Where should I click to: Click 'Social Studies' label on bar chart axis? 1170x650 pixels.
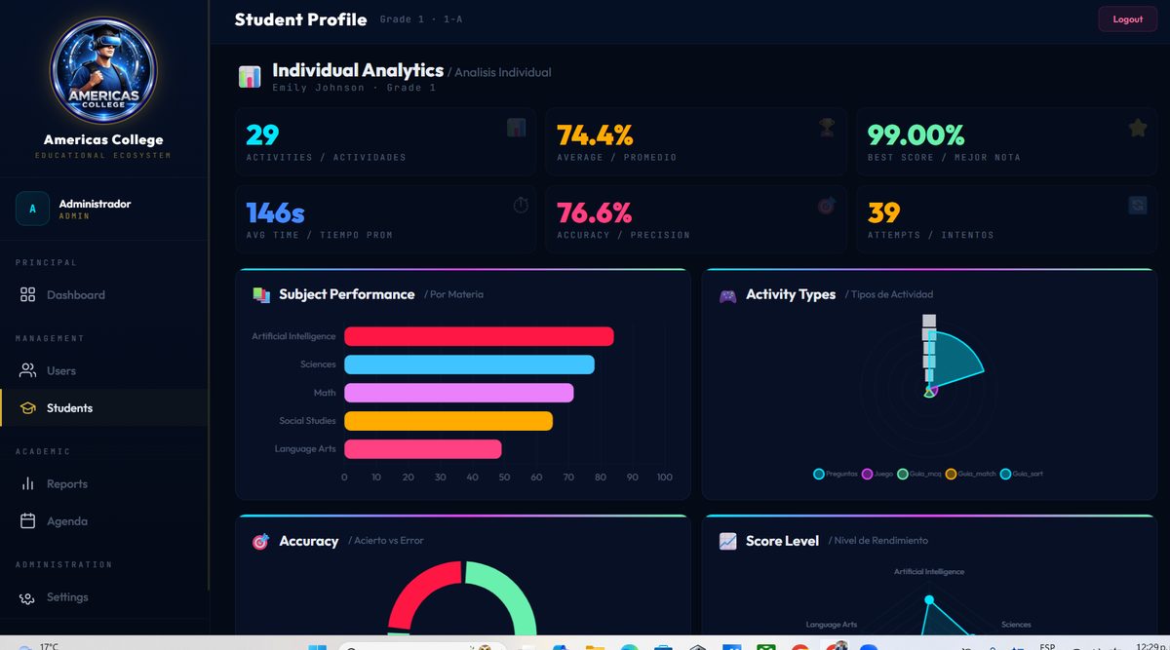coord(307,421)
